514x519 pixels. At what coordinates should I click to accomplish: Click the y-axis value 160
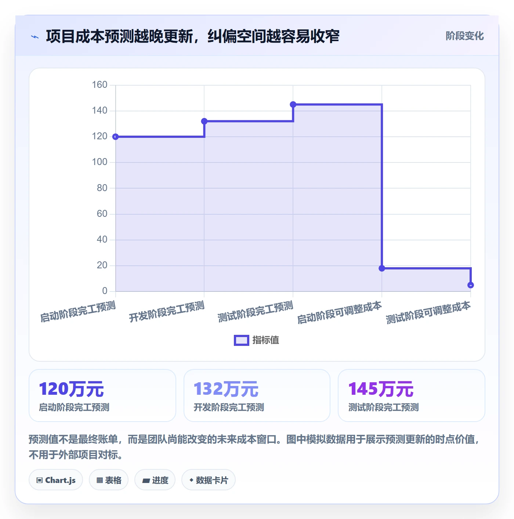coord(99,85)
